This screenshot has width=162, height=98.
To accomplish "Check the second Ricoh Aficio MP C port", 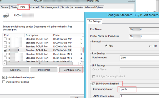I will pyautogui.click(x=5, y=58).
